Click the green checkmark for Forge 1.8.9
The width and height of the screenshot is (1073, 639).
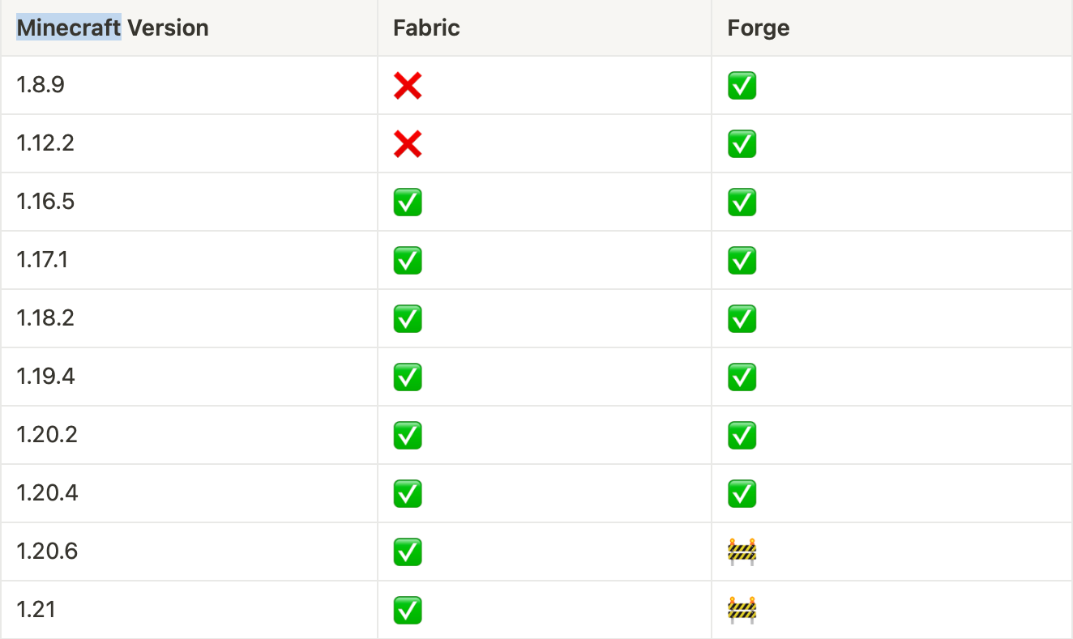click(x=742, y=86)
